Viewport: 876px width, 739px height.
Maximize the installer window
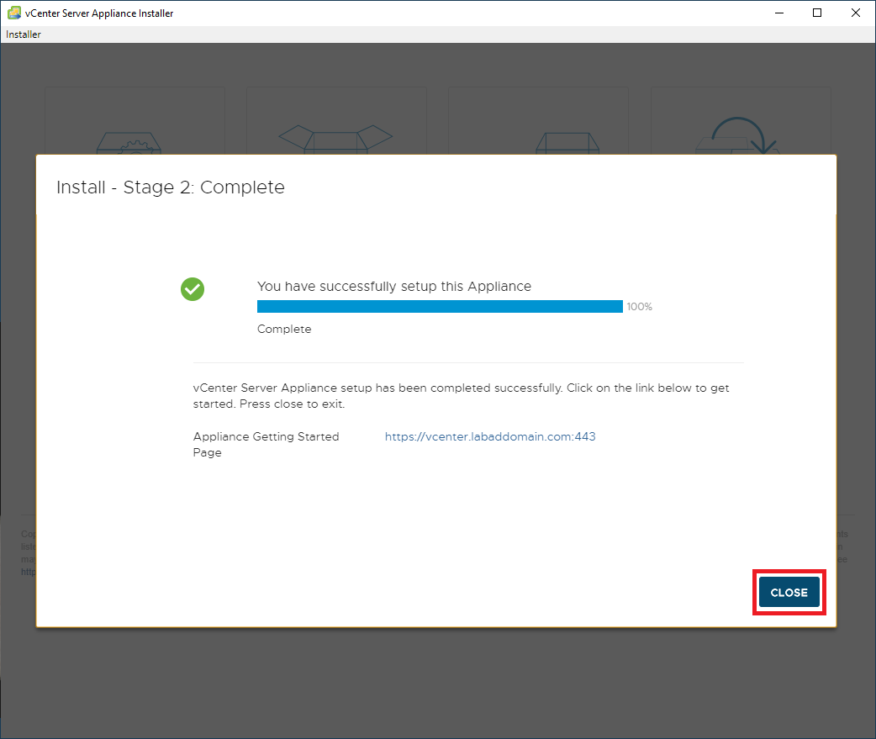tap(816, 13)
